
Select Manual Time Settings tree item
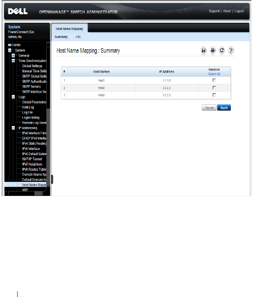point(34,71)
